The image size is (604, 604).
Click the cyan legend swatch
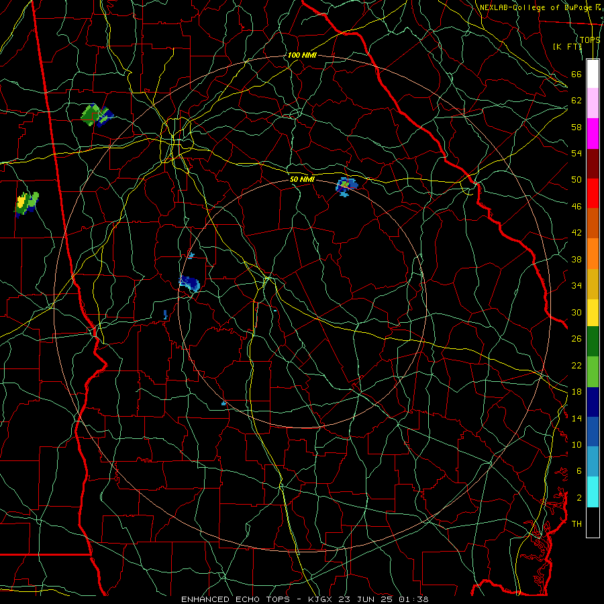593,492
